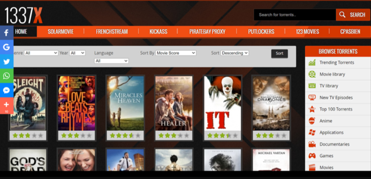Open the TV library link
The image size is (371, 179).
329,86
